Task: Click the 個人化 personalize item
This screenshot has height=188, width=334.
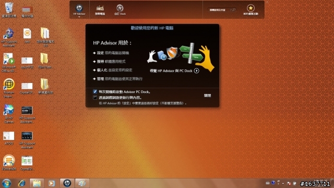Action: pyautogui.click(x=113, y=70)
